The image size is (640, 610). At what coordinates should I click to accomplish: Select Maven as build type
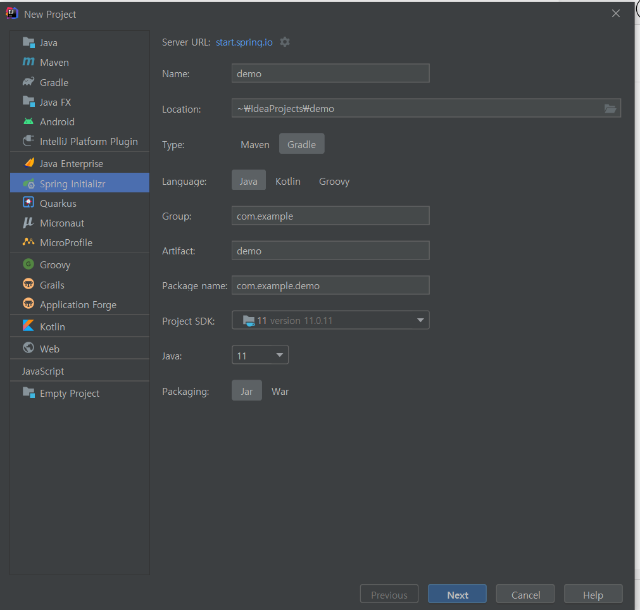click(x=255, y=144)
